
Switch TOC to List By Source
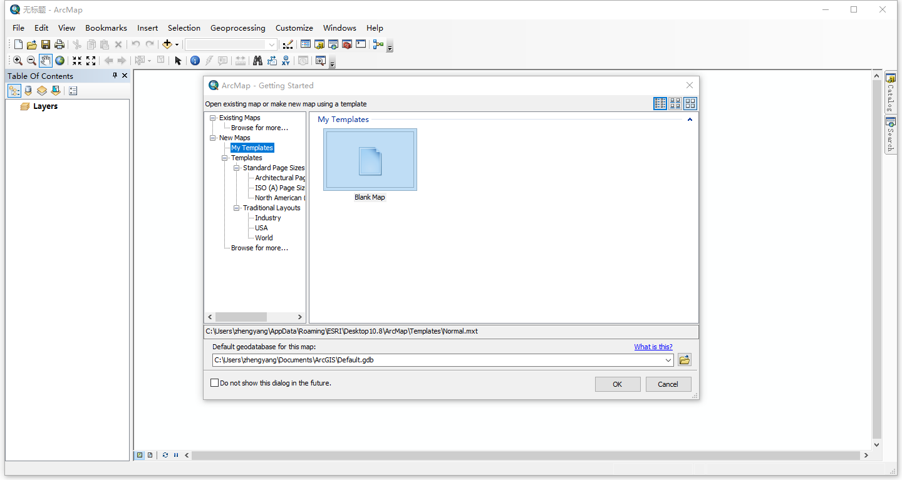pos(28,91)
